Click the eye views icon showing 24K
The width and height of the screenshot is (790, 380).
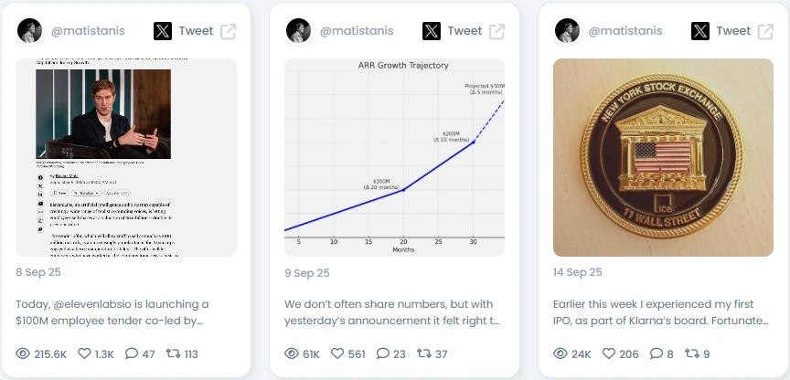(560, 354)
